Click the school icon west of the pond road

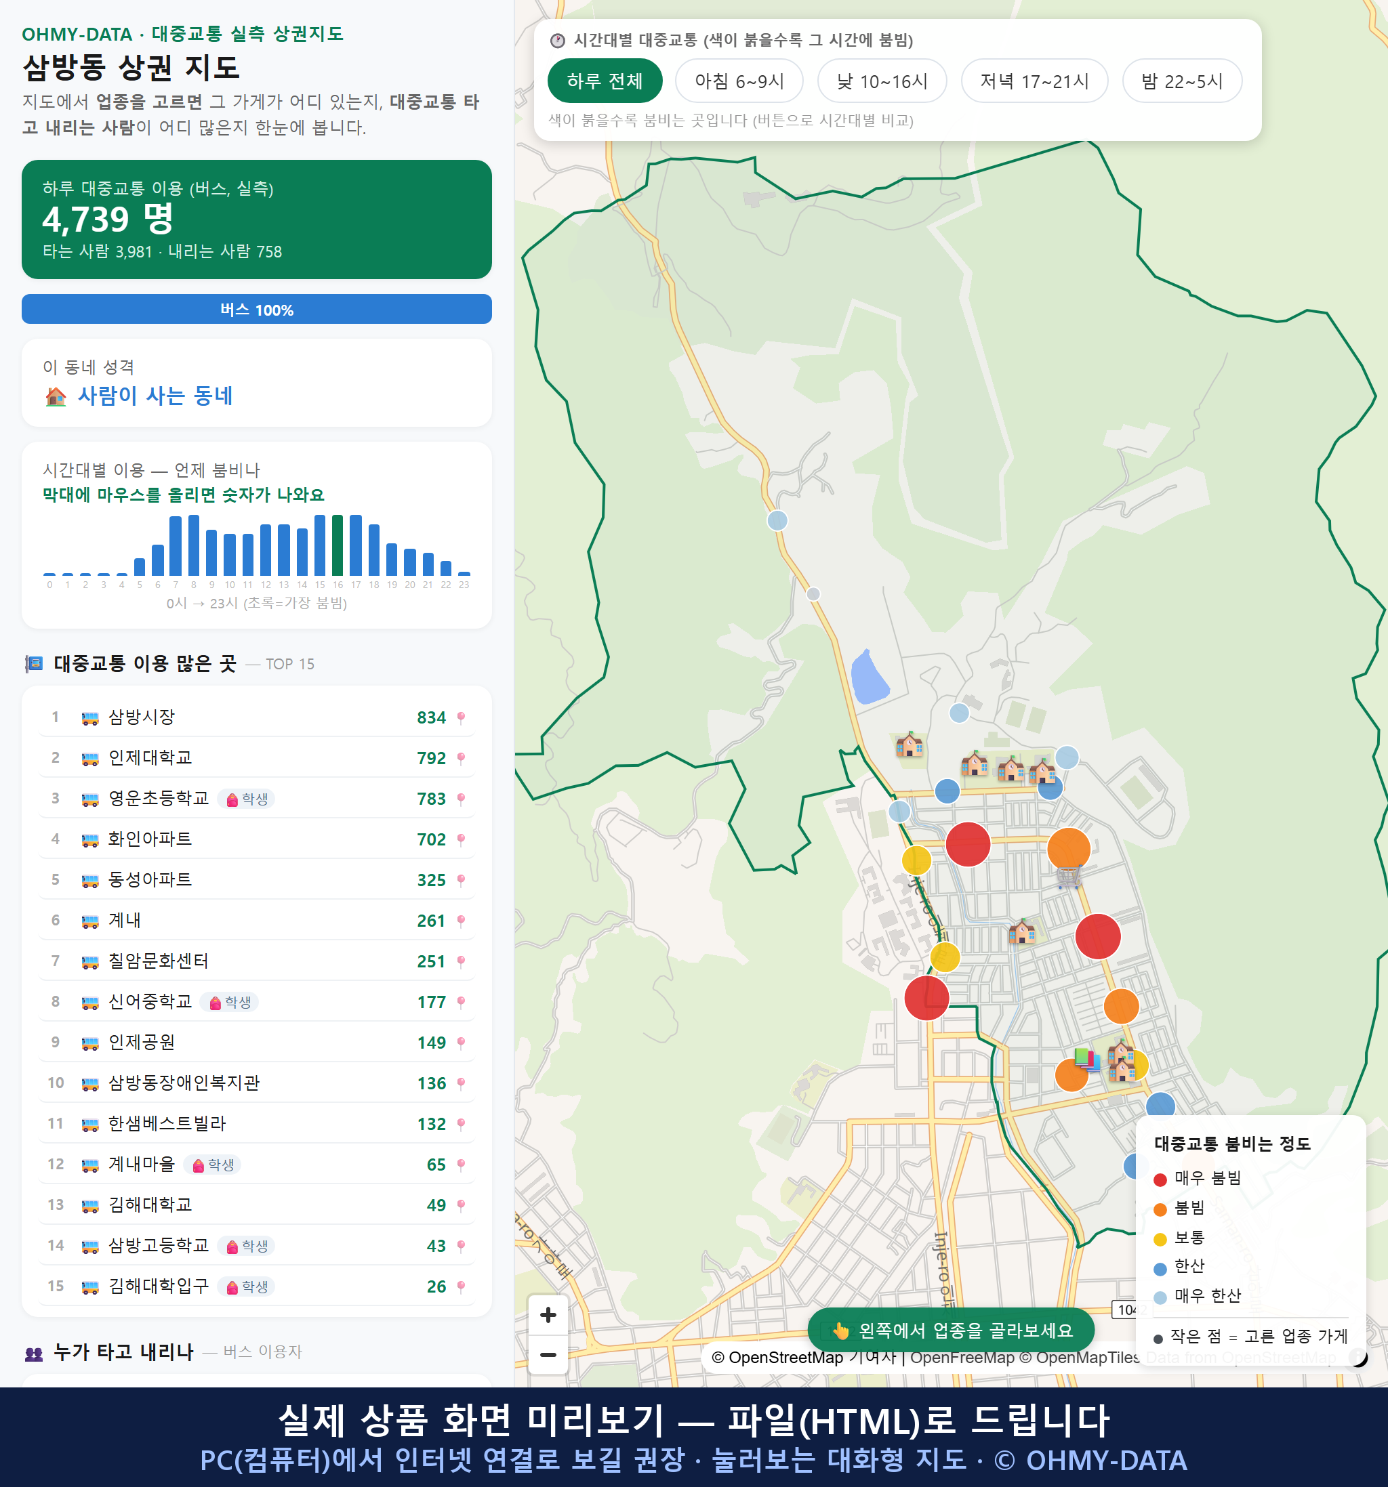[909, 745]
